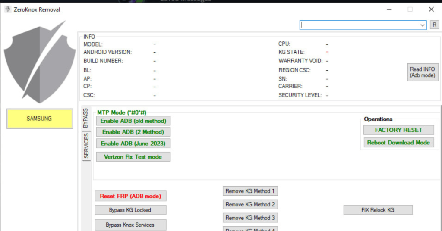The image size is (442, 231).
Task: Click Remove KG Method 1
Action: 250,191
